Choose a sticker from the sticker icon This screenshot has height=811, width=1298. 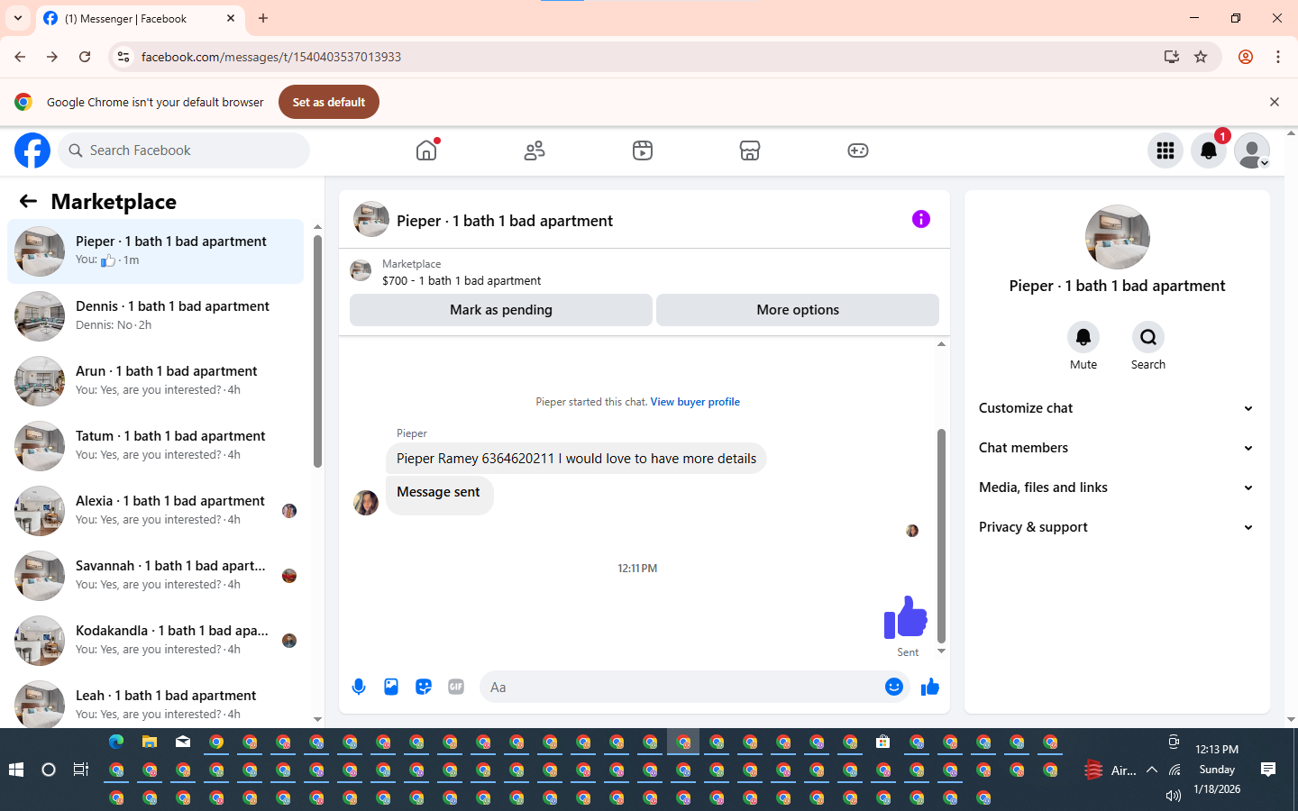(x=424, y=687)
